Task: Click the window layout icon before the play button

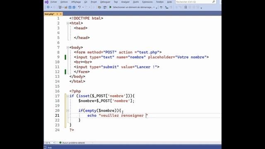Action: tap(105, 7)
